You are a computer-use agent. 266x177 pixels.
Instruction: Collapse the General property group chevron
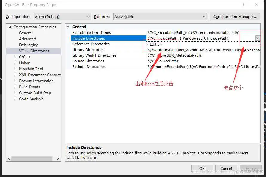coord(68,27)
